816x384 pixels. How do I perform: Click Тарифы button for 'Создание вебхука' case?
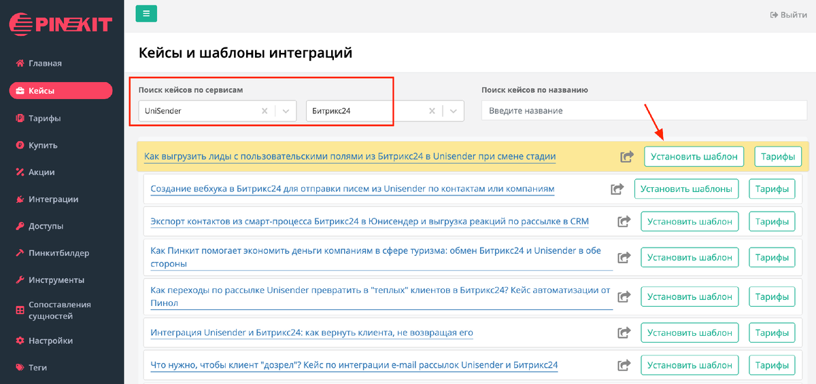click(x=772, y=189)
